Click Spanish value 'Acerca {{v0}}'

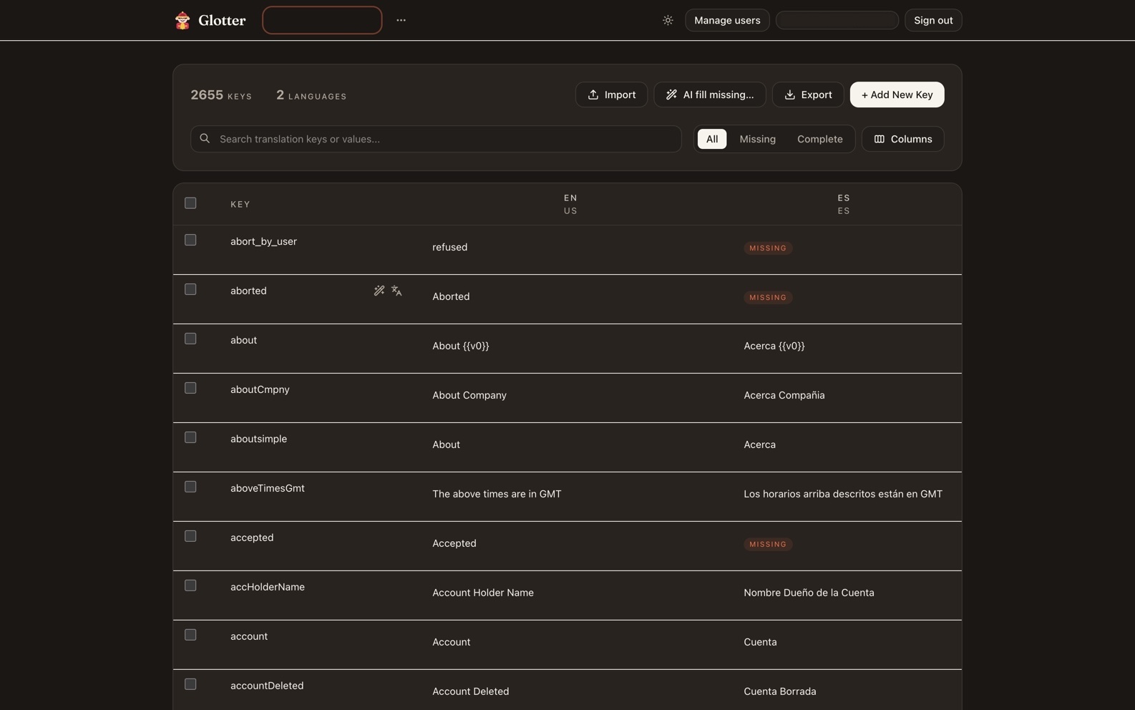click(774, 346)
